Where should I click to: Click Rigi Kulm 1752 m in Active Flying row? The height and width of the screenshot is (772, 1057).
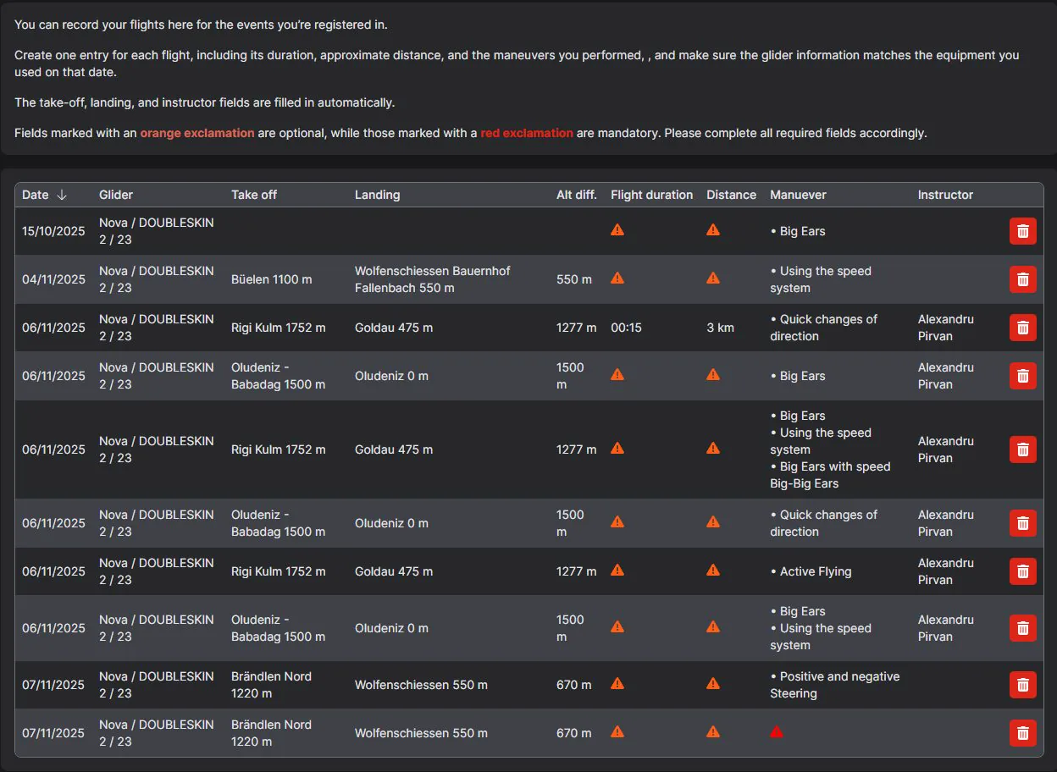pyautogui.click(x=279, y=571)
